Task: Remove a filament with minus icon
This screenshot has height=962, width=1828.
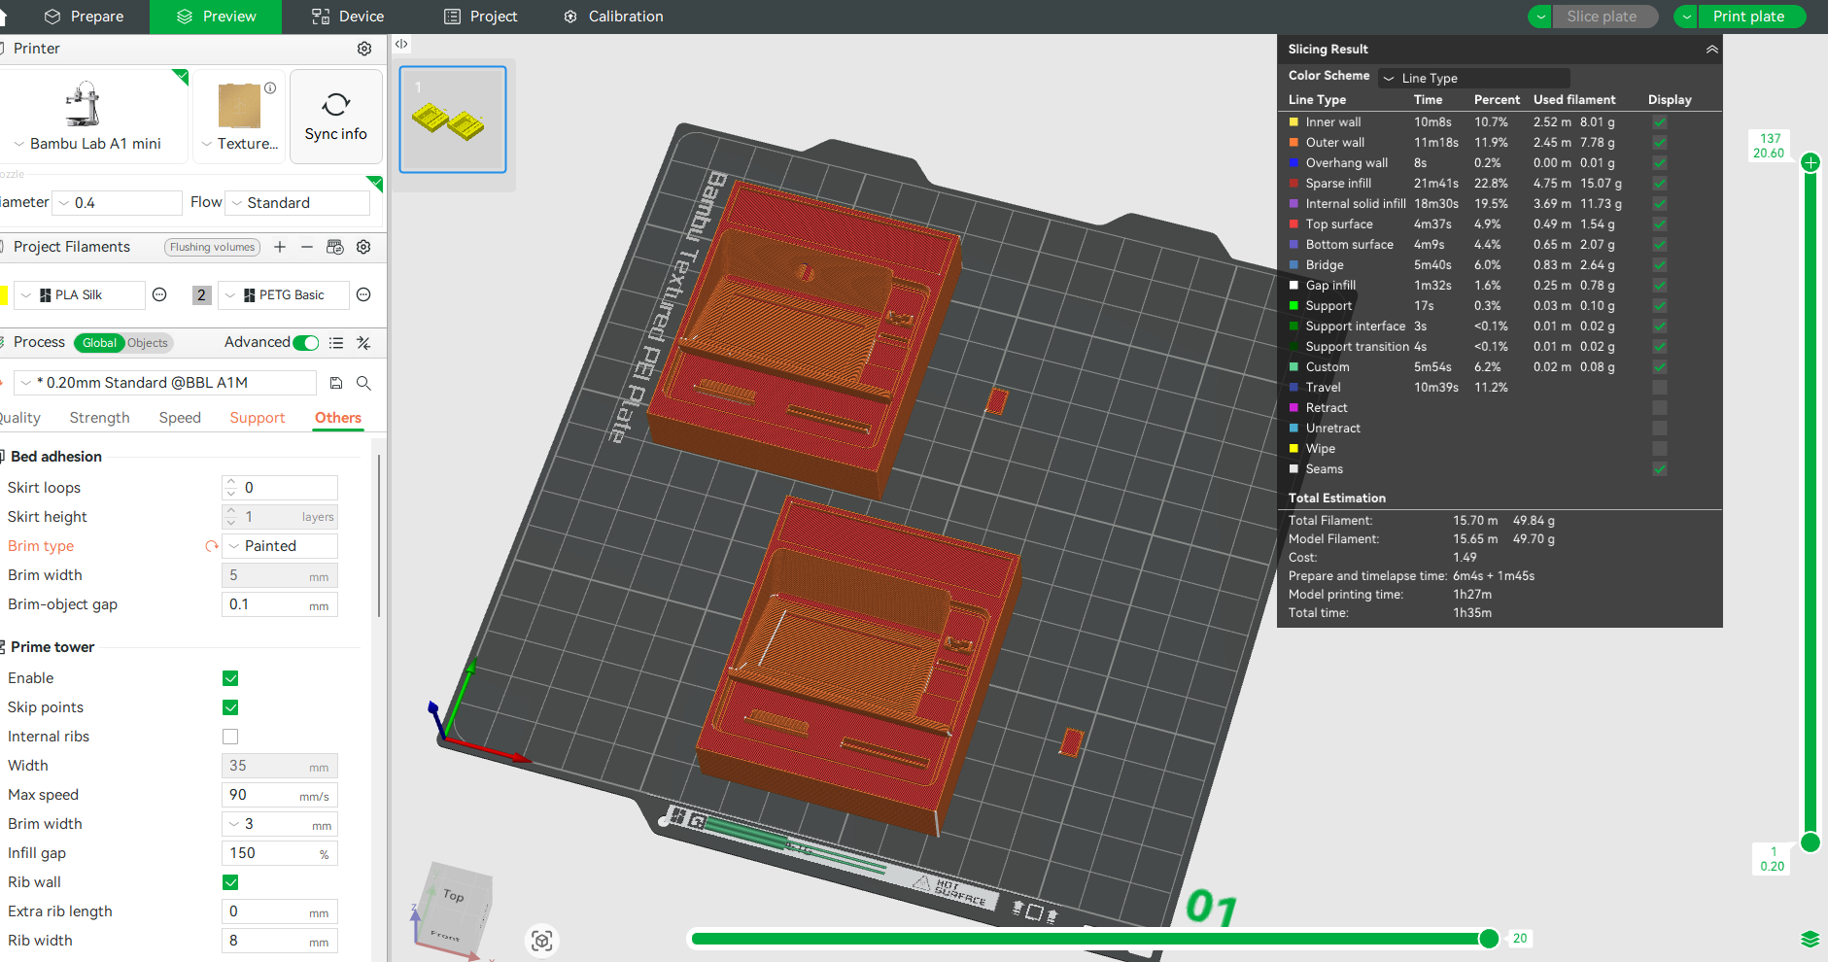Action: (307, 247)
